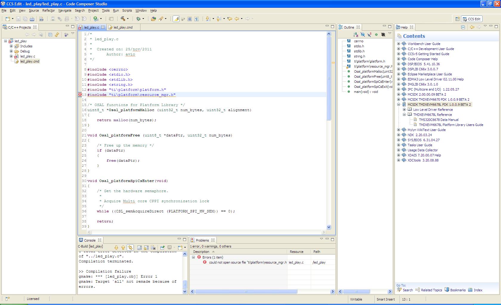
Task: Expand the Includes folder in project tree
Action: (11, 46)
